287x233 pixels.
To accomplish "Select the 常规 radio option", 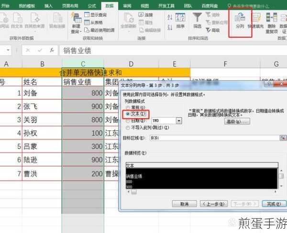I will coord(128,107).
